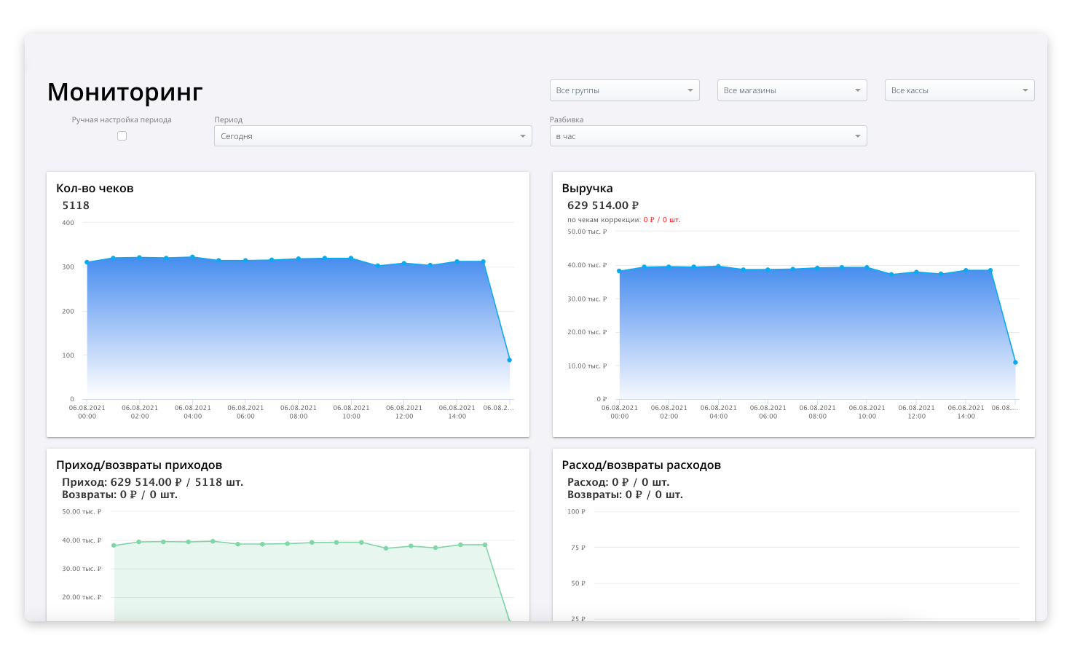This screenshot has width=1072, height=654.
Task: Open the "Все группы" dropdown
Action: pyautogui.click(x=624, y=90)
